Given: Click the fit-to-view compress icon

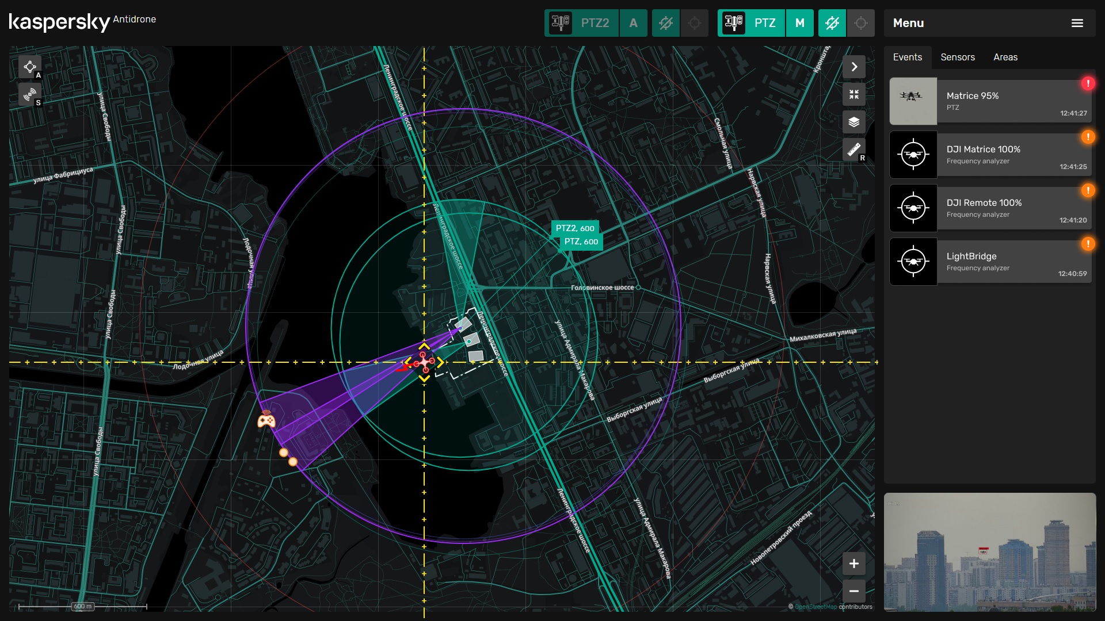Looking at the screenshot, I should [854, 94].
